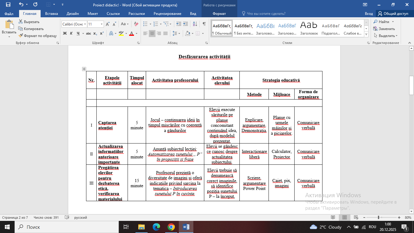Expand the font size dropdown showing 11
The height and width of the screenshot is (233, 414).
[102, 24]
